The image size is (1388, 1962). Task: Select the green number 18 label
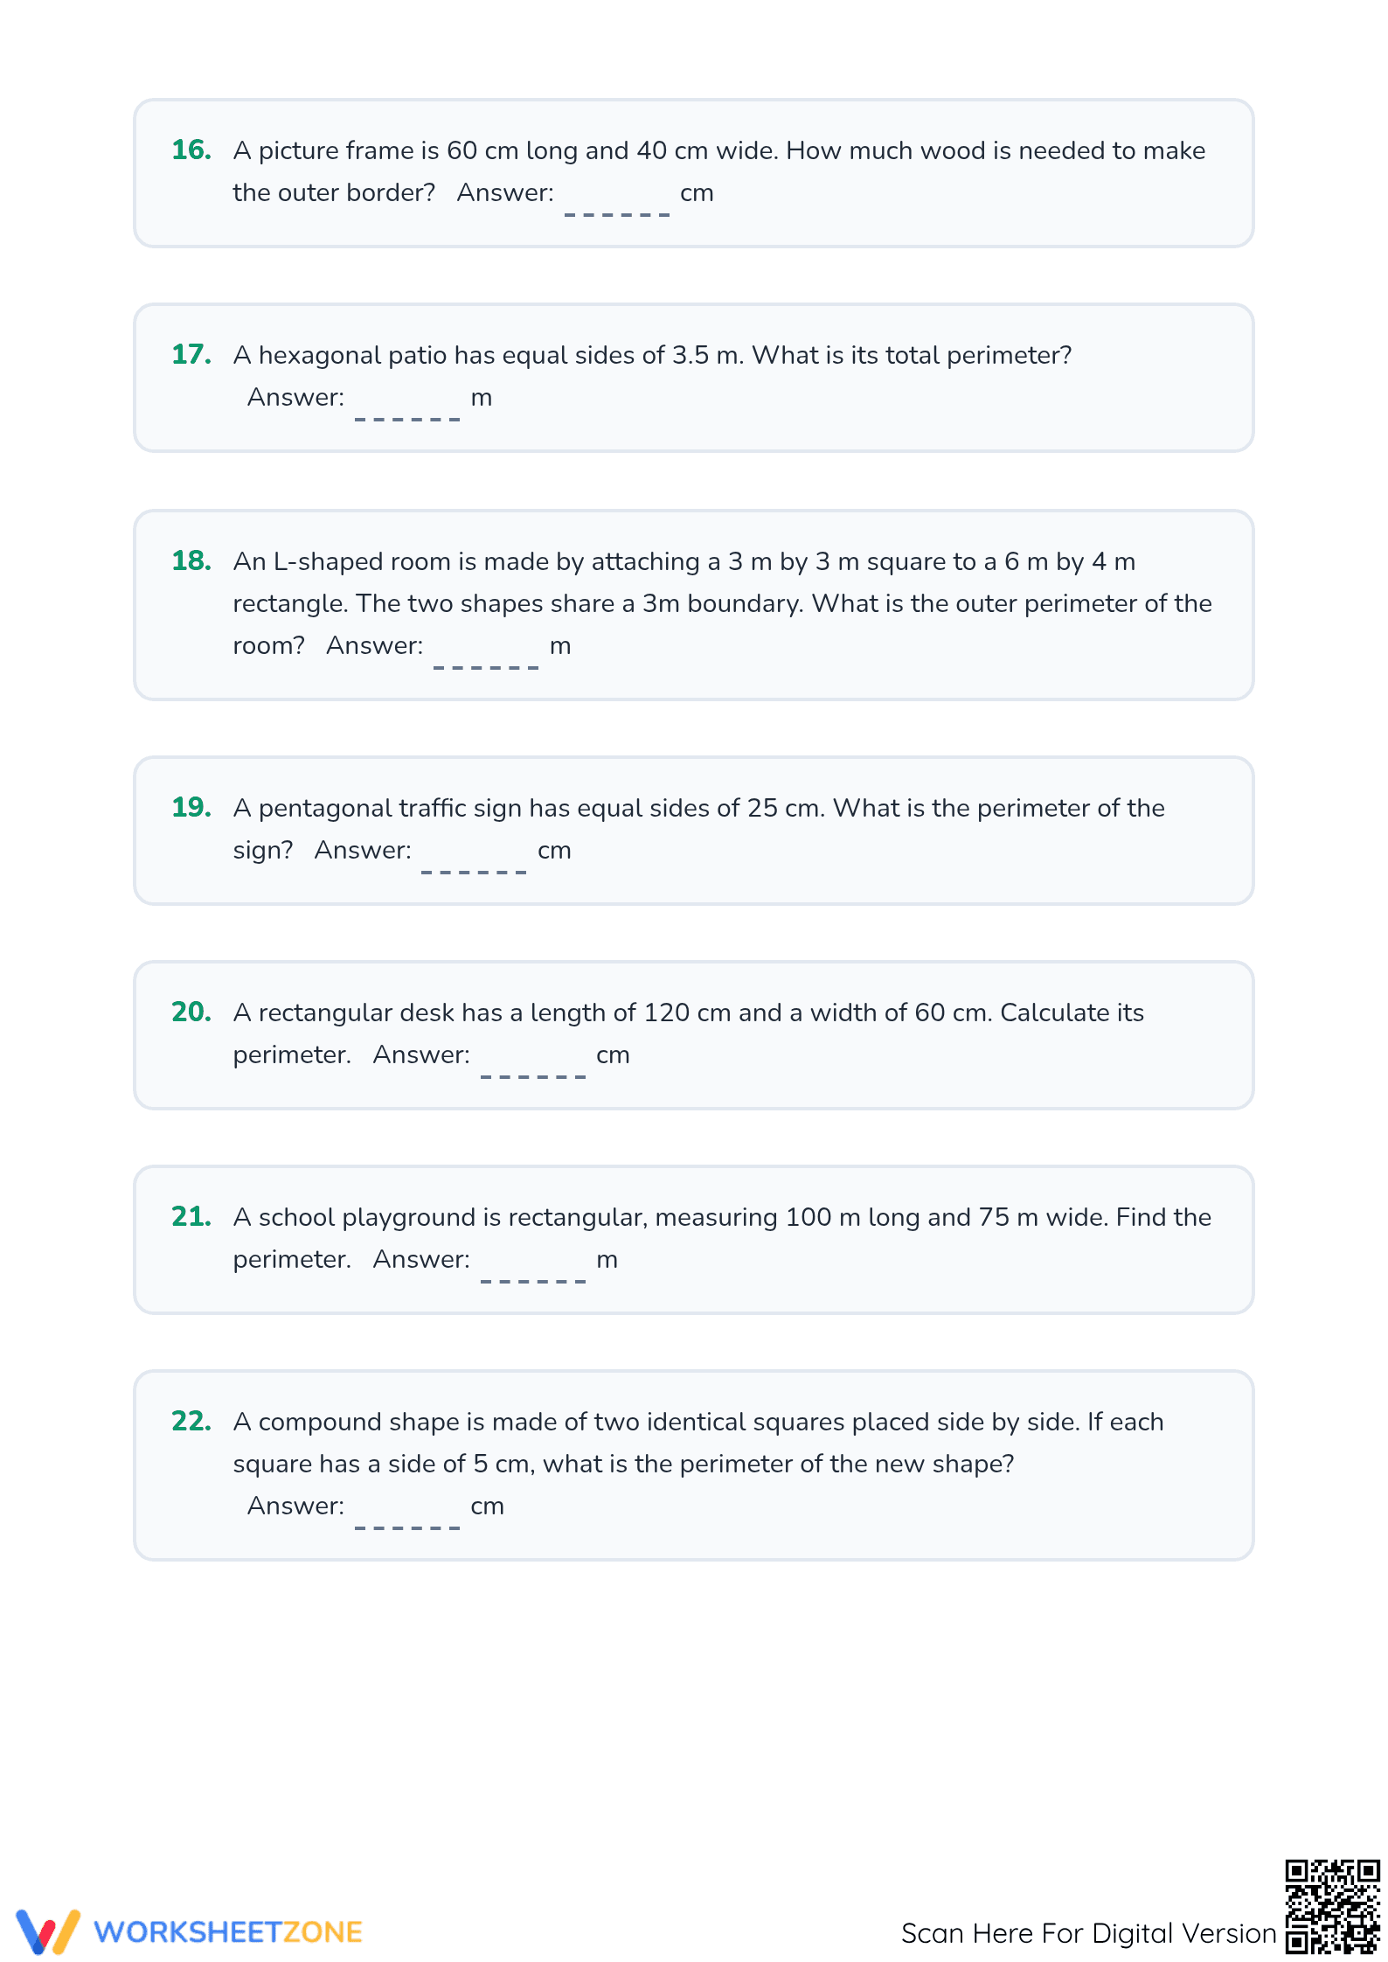(x=191, y=560)
